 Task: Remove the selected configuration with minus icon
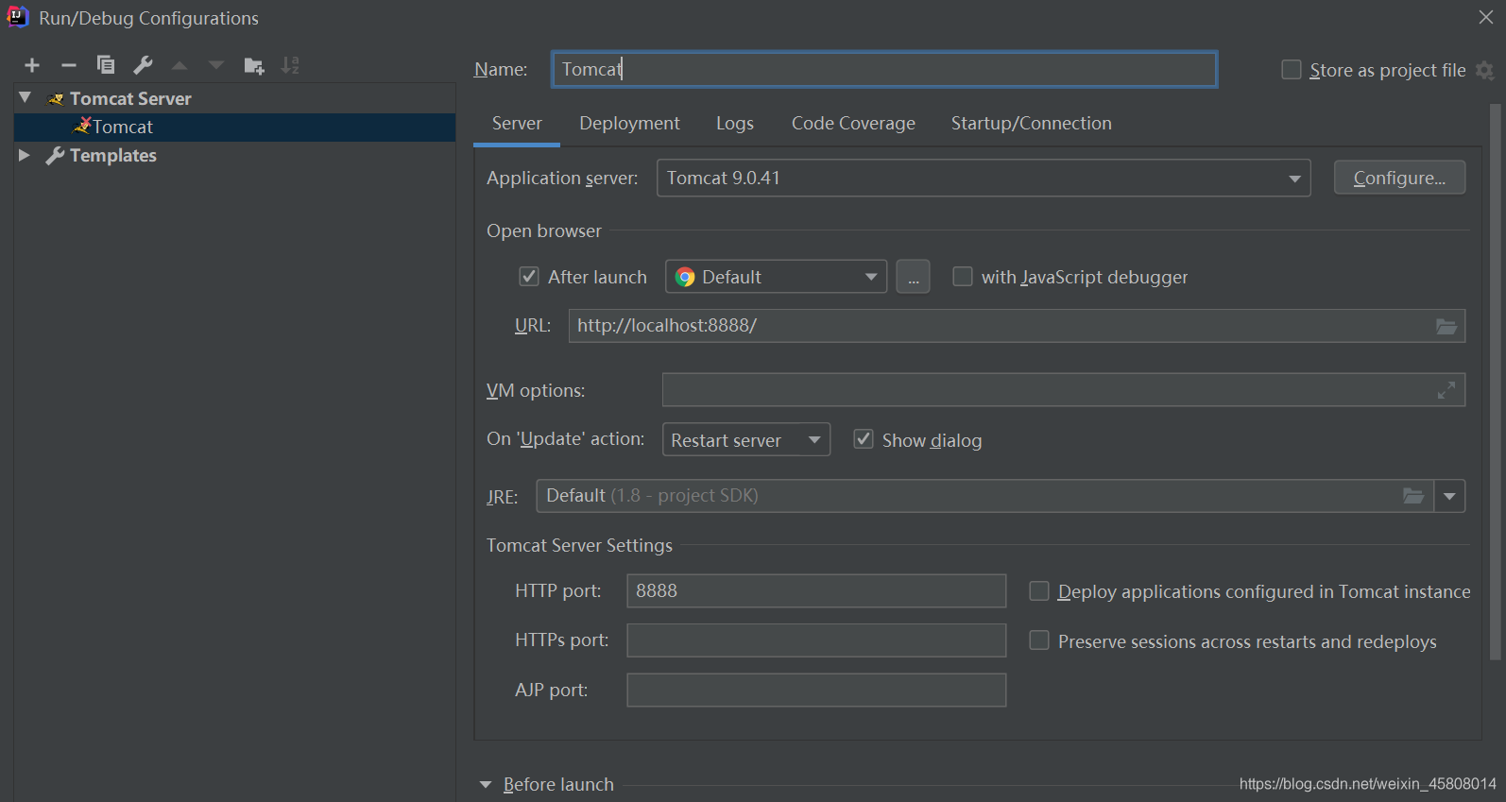coord(68,65)
